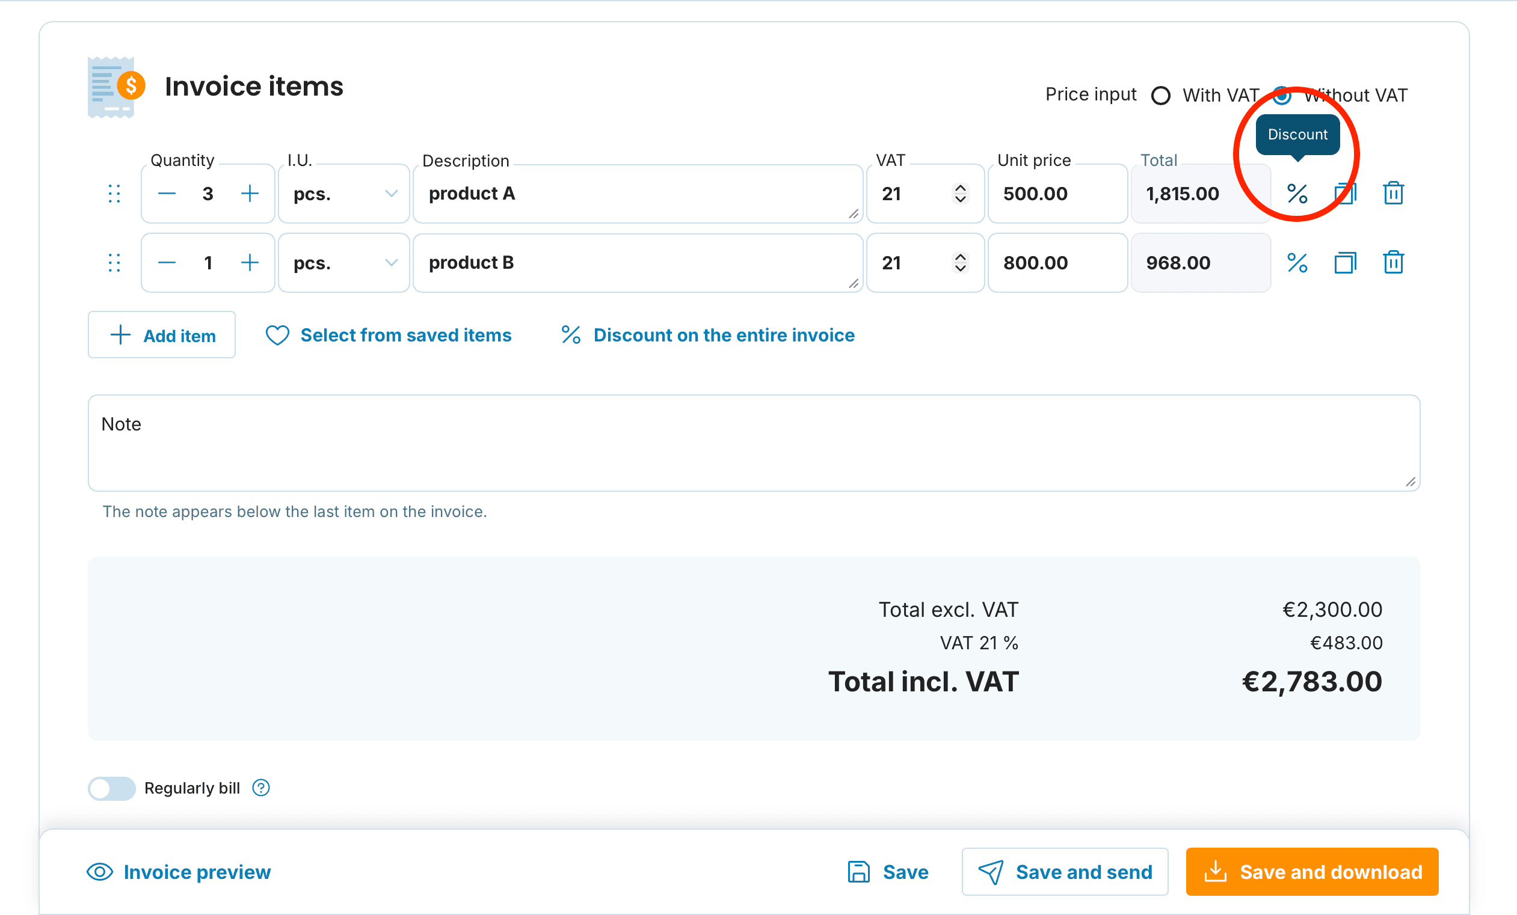Click total field showing 1,815.00
This screenshot has height=915, width=1517.
(1201, 194)
